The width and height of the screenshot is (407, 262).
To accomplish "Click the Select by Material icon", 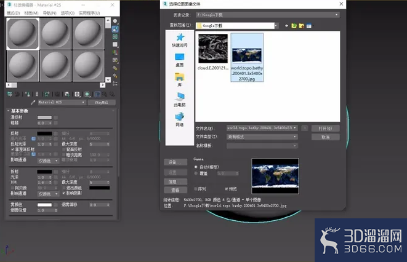I will click(x=115, y=76).
